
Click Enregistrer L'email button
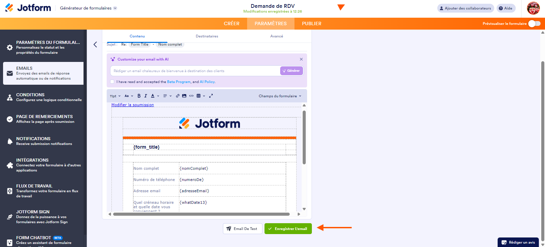[288, 229]
